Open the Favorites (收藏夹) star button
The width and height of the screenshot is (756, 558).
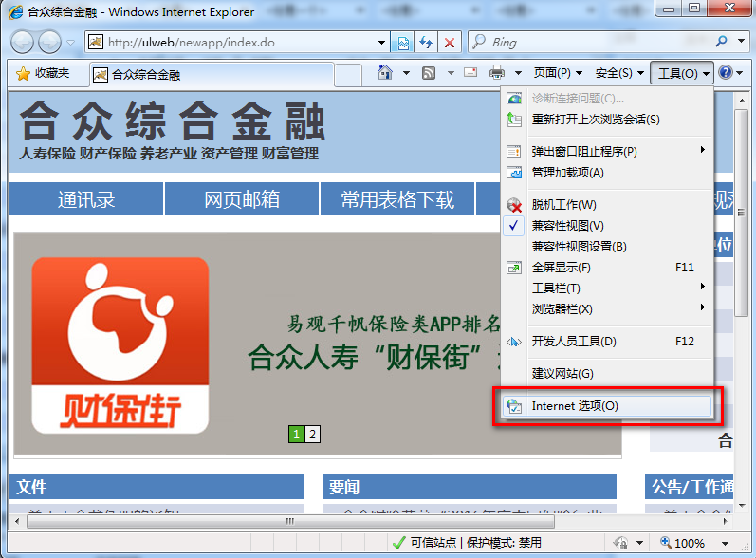(44, 73)
